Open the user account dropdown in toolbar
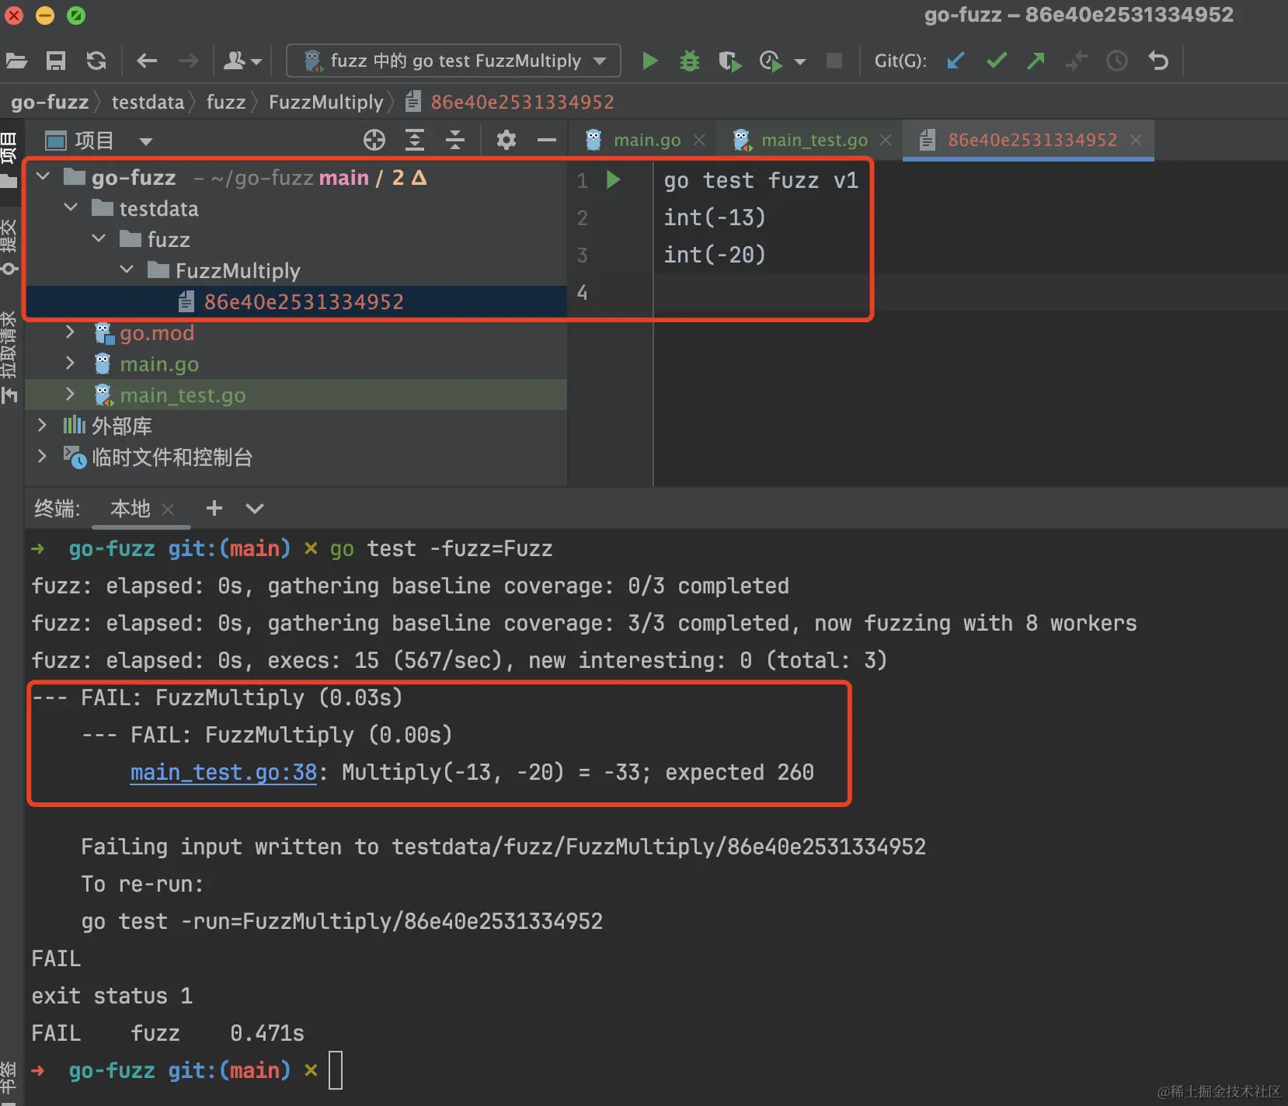 (242, 61)
